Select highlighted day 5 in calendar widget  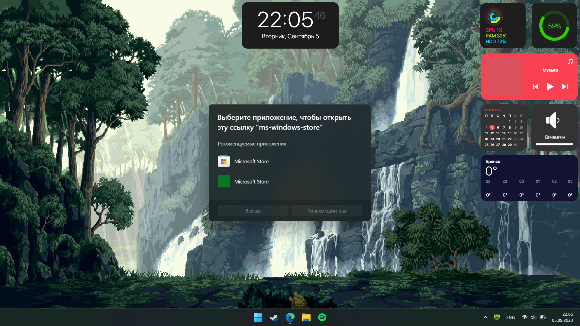click(x=492, y=127)
